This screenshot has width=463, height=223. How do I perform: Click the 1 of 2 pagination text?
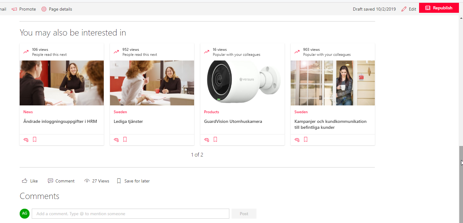[197, 155]
